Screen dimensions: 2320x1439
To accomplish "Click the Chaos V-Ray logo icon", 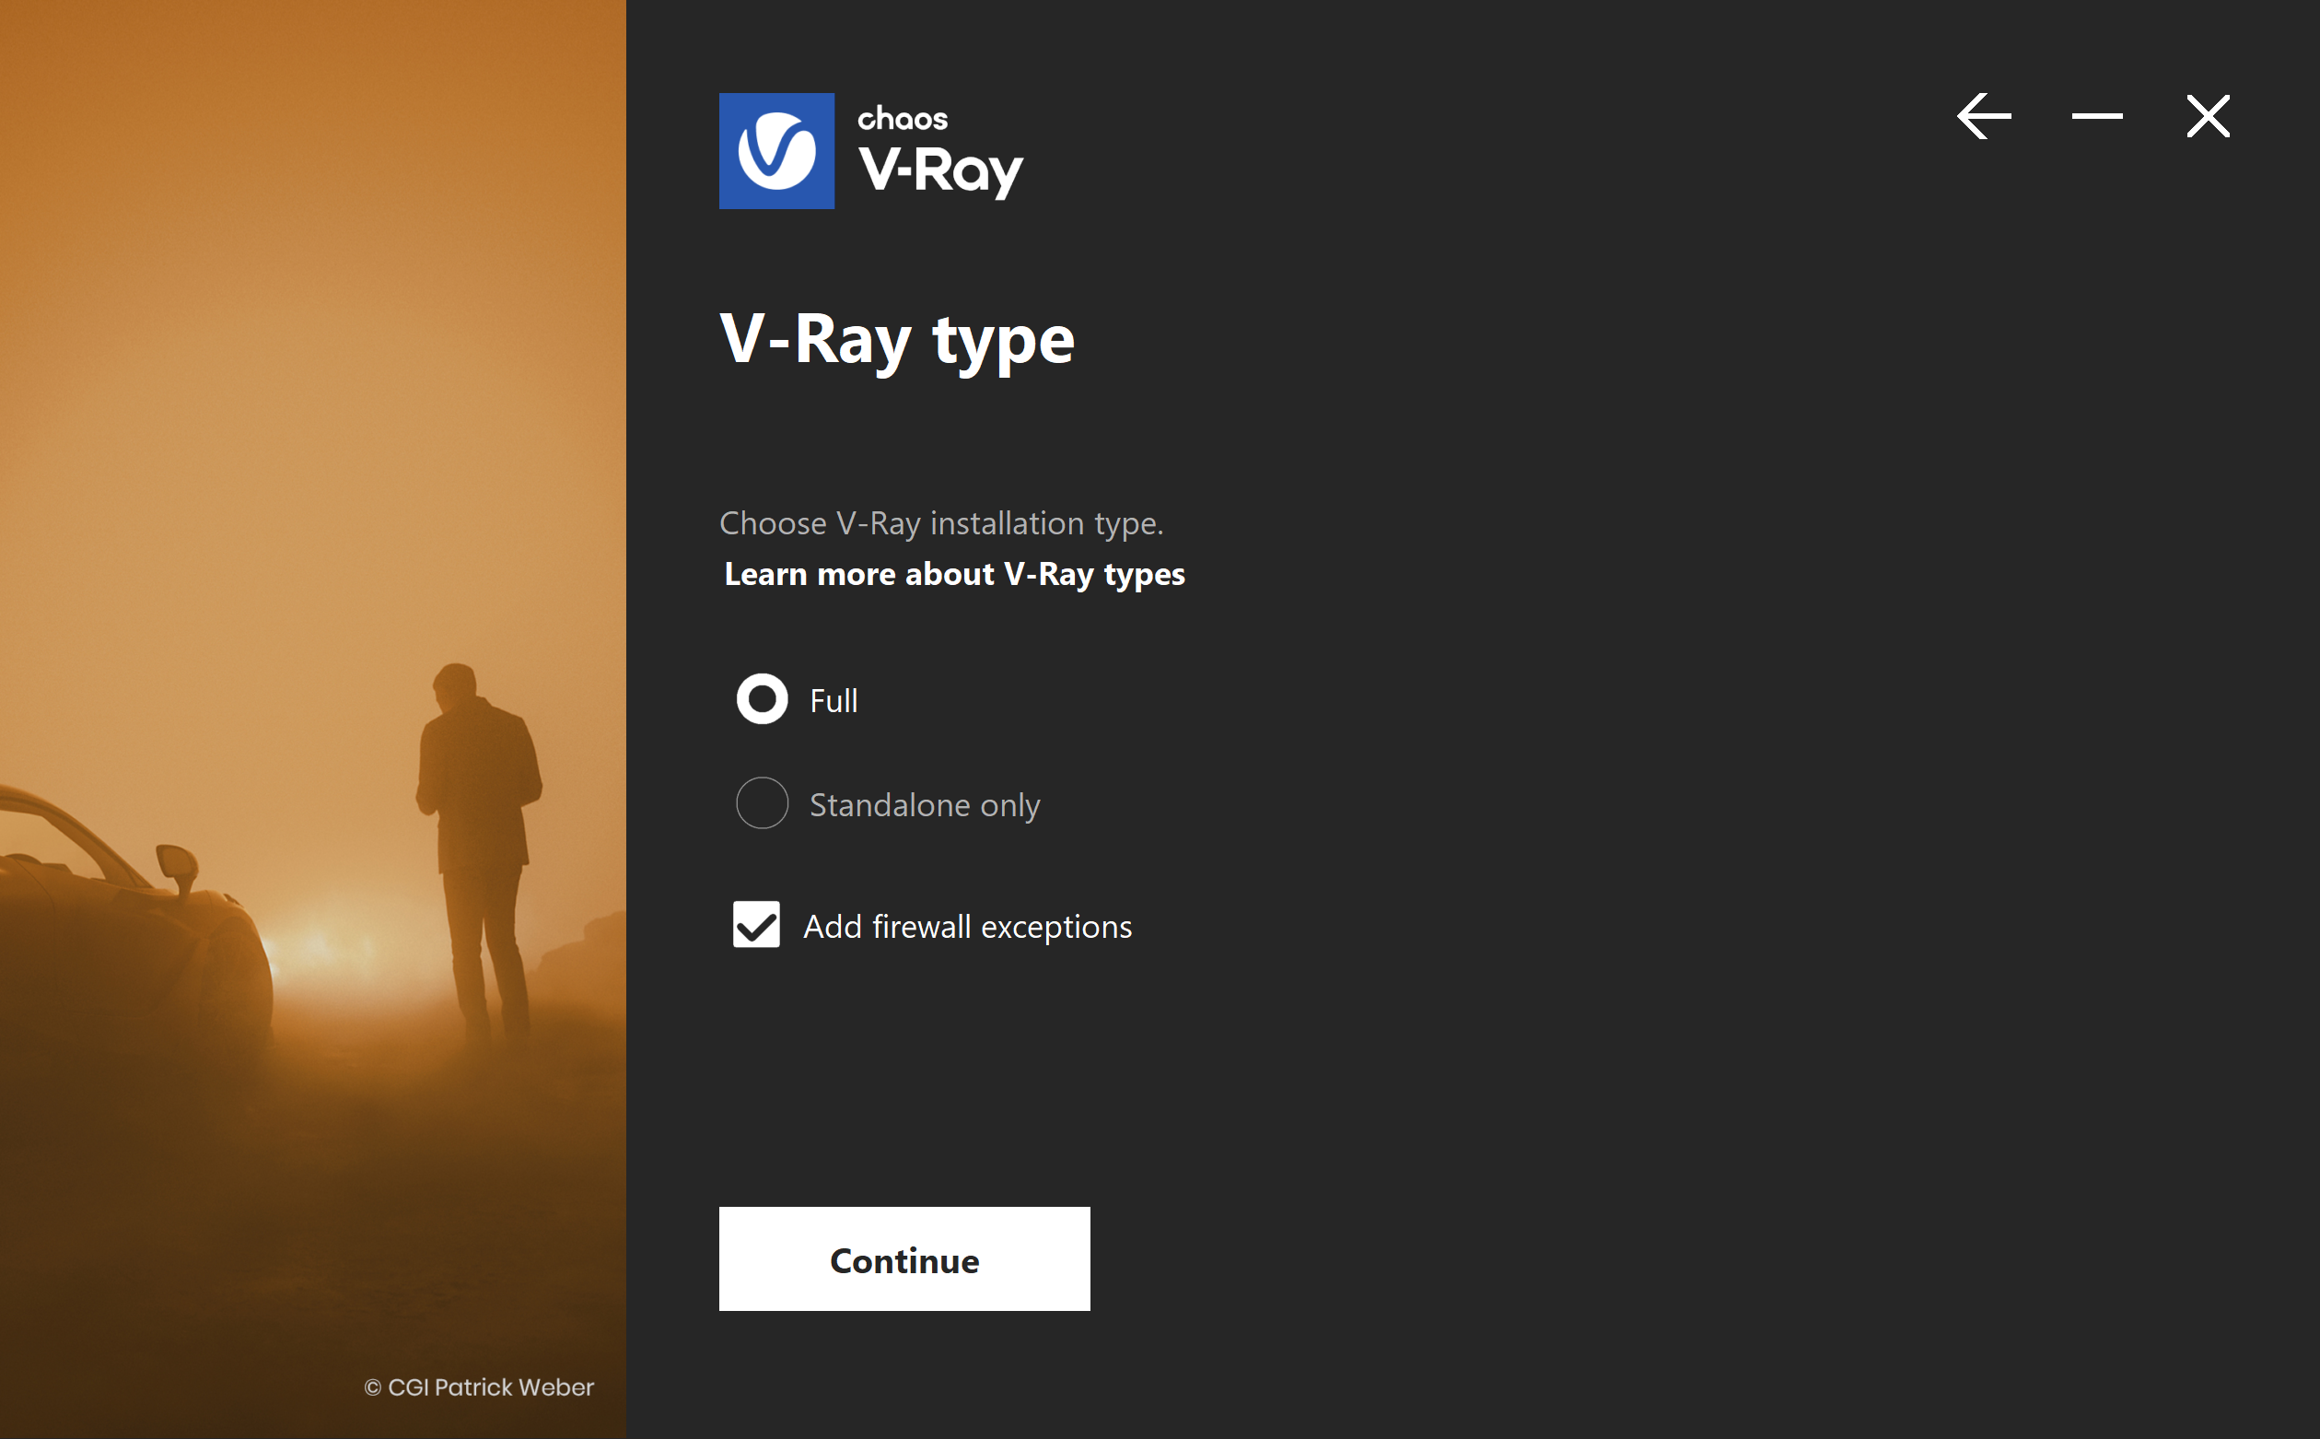I will (776, 150).
